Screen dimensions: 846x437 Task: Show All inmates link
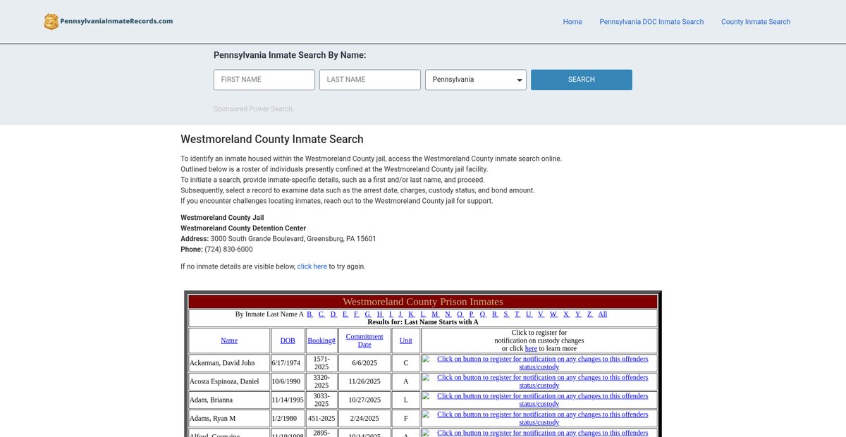602,314
